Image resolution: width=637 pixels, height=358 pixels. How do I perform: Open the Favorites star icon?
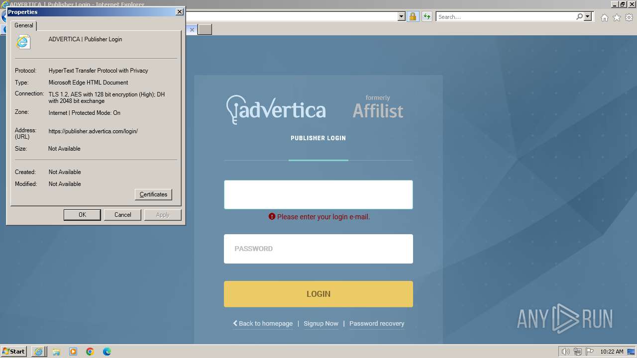pyautogui.click(x=617, y=17)
